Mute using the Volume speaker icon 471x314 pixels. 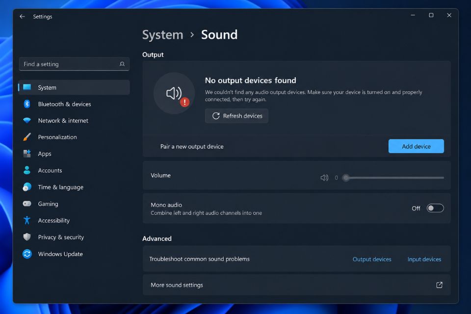(324, 178)
